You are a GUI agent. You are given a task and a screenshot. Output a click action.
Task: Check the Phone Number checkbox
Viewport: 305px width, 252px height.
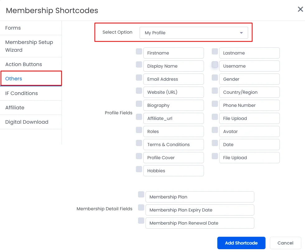(215, 104)
